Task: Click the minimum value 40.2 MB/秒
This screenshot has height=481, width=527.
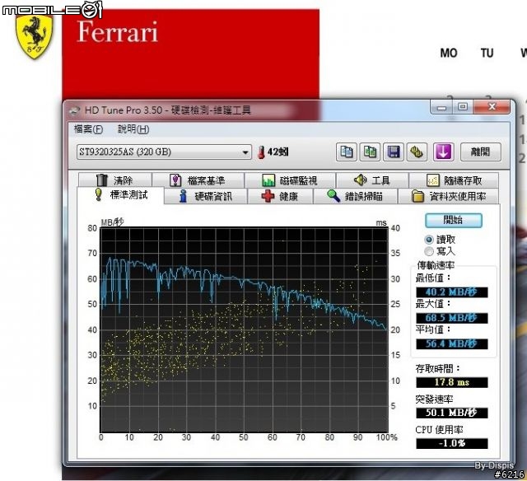Action: pyautogui.click(x=452, y=292)
